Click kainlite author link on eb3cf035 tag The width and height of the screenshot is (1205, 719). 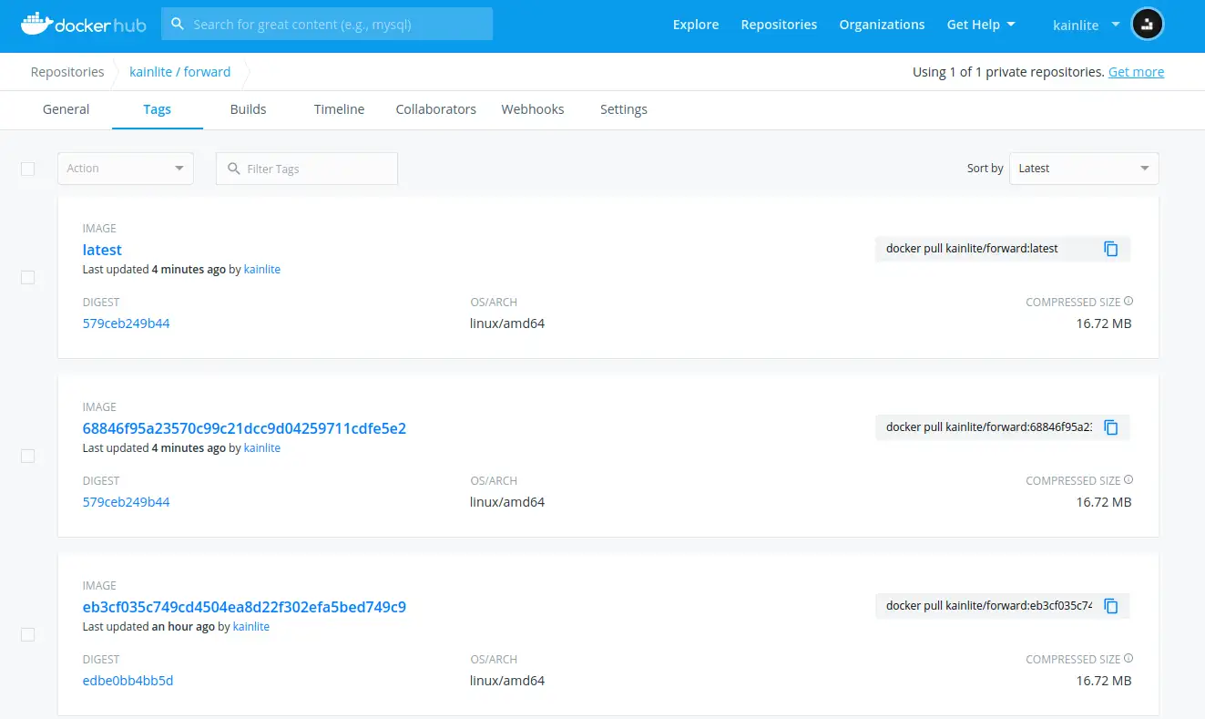coord(251,627)
